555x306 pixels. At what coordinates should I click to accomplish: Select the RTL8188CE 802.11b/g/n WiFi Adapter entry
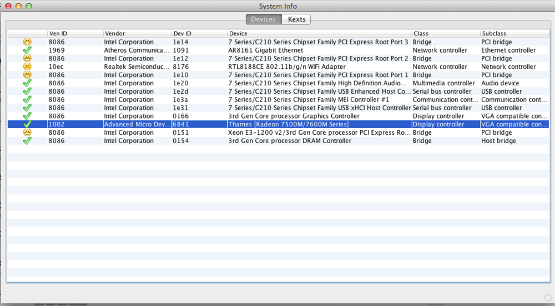coord(287,67)
